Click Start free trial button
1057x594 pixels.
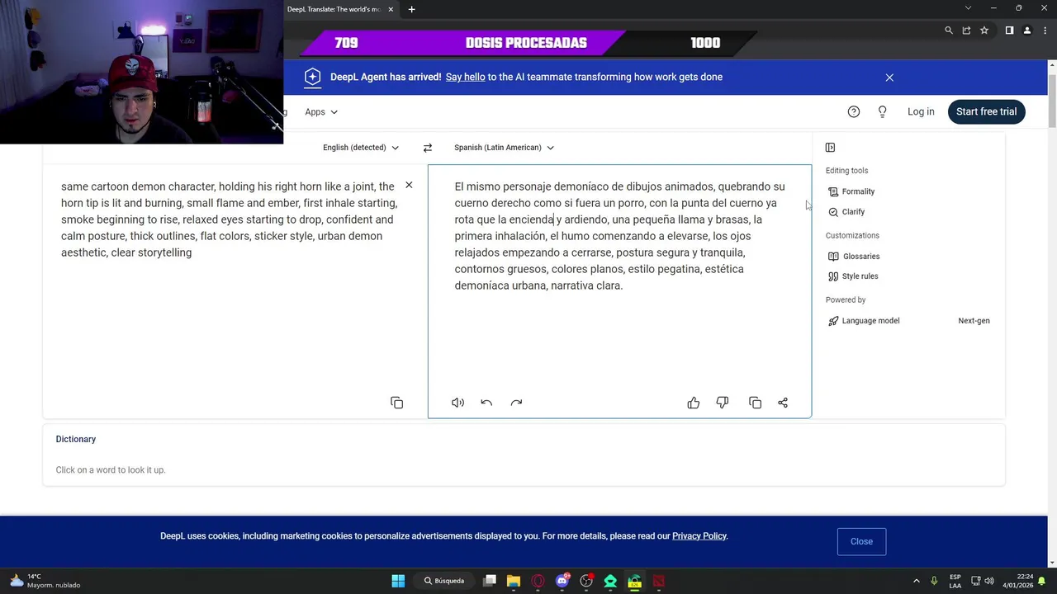pyautogui.click(x=986, y=112)
